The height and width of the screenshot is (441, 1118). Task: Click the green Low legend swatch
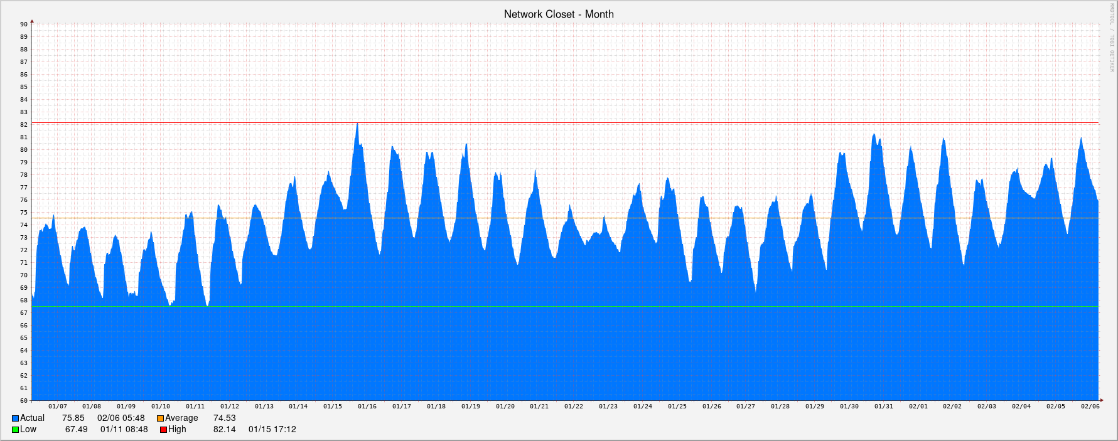[15, 430]
